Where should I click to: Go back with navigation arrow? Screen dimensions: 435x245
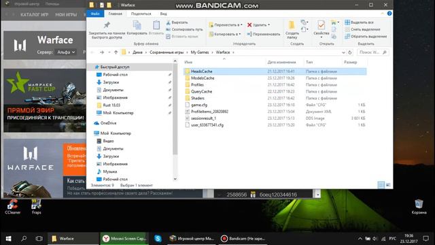pos(92,52)
